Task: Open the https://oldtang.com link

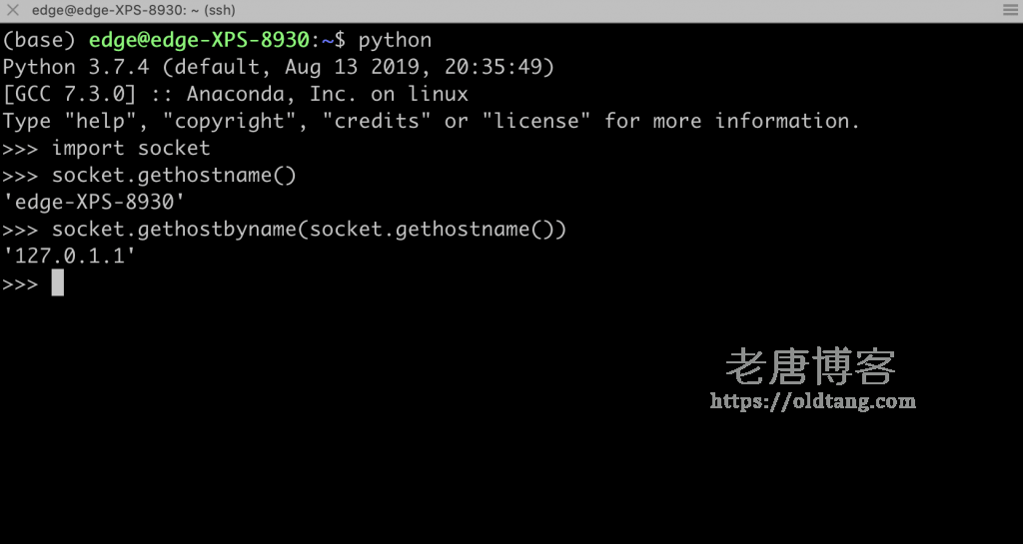Action: 813,401
